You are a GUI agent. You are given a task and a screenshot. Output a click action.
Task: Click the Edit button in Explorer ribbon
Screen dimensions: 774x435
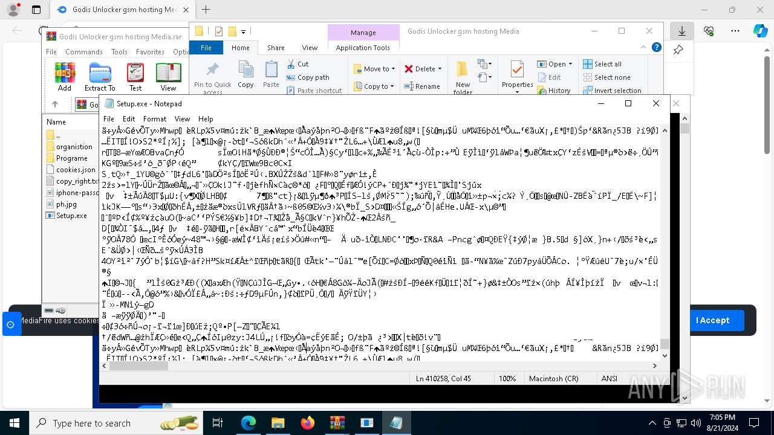point(548,77)
